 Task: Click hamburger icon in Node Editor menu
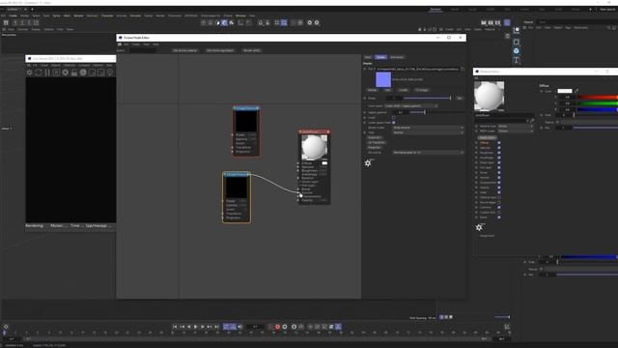(x=120, y=44)
